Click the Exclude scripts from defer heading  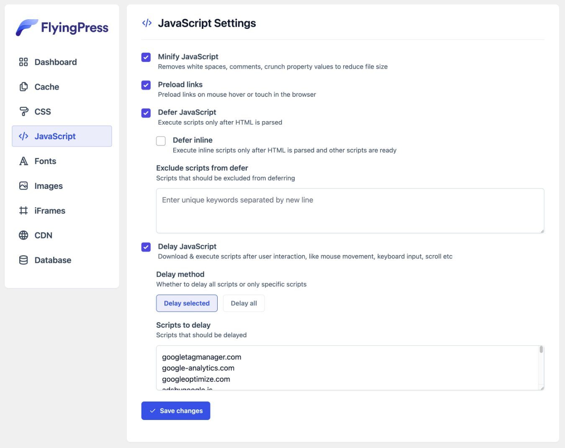click(x=202, y=168)
